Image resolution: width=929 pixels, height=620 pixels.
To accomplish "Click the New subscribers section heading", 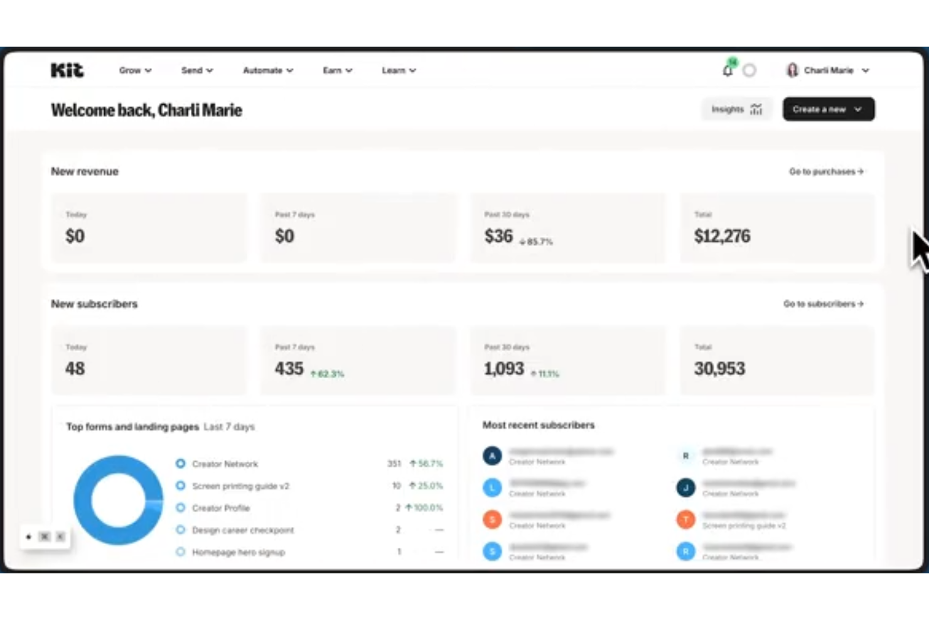I will 94,304.
